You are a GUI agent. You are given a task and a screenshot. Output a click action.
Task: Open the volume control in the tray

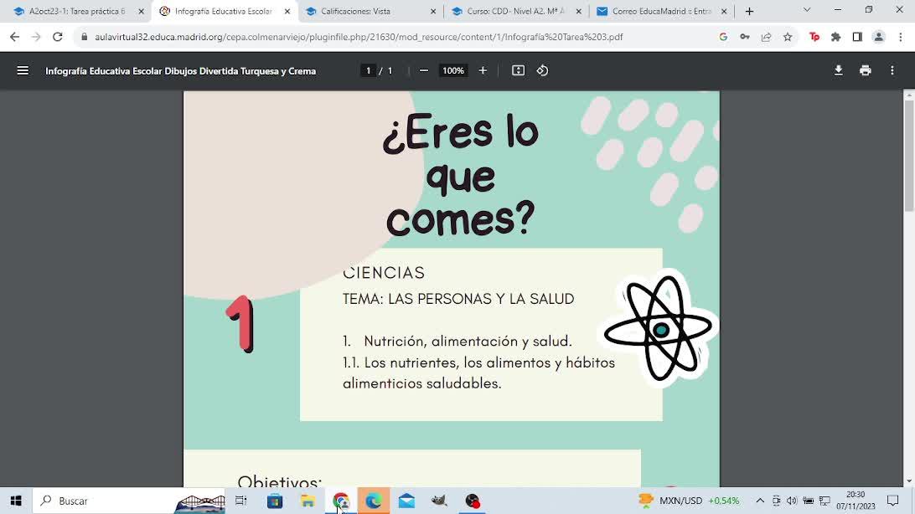point(792,501)
